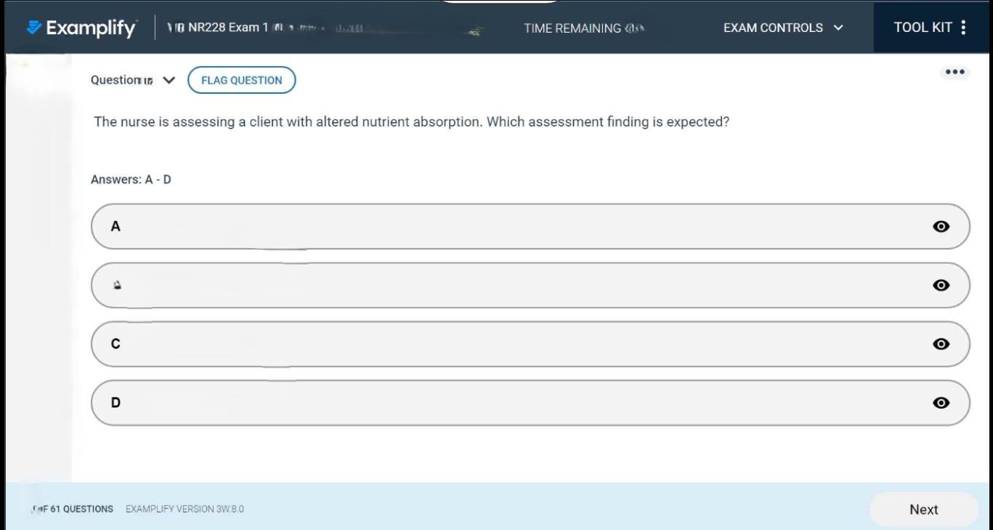The image size is (993, 530).
Task: Toggle the eye icon on answer A
Action: pyautogui.click(x=941, y=227)
